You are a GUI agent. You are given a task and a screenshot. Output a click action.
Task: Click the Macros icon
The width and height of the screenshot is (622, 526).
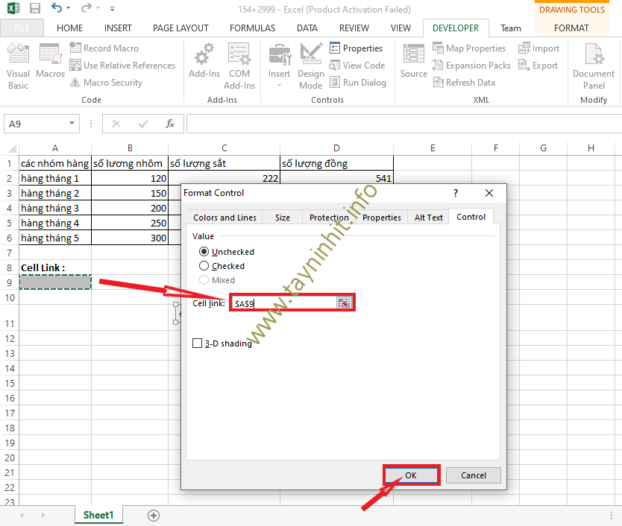(50, 61)
